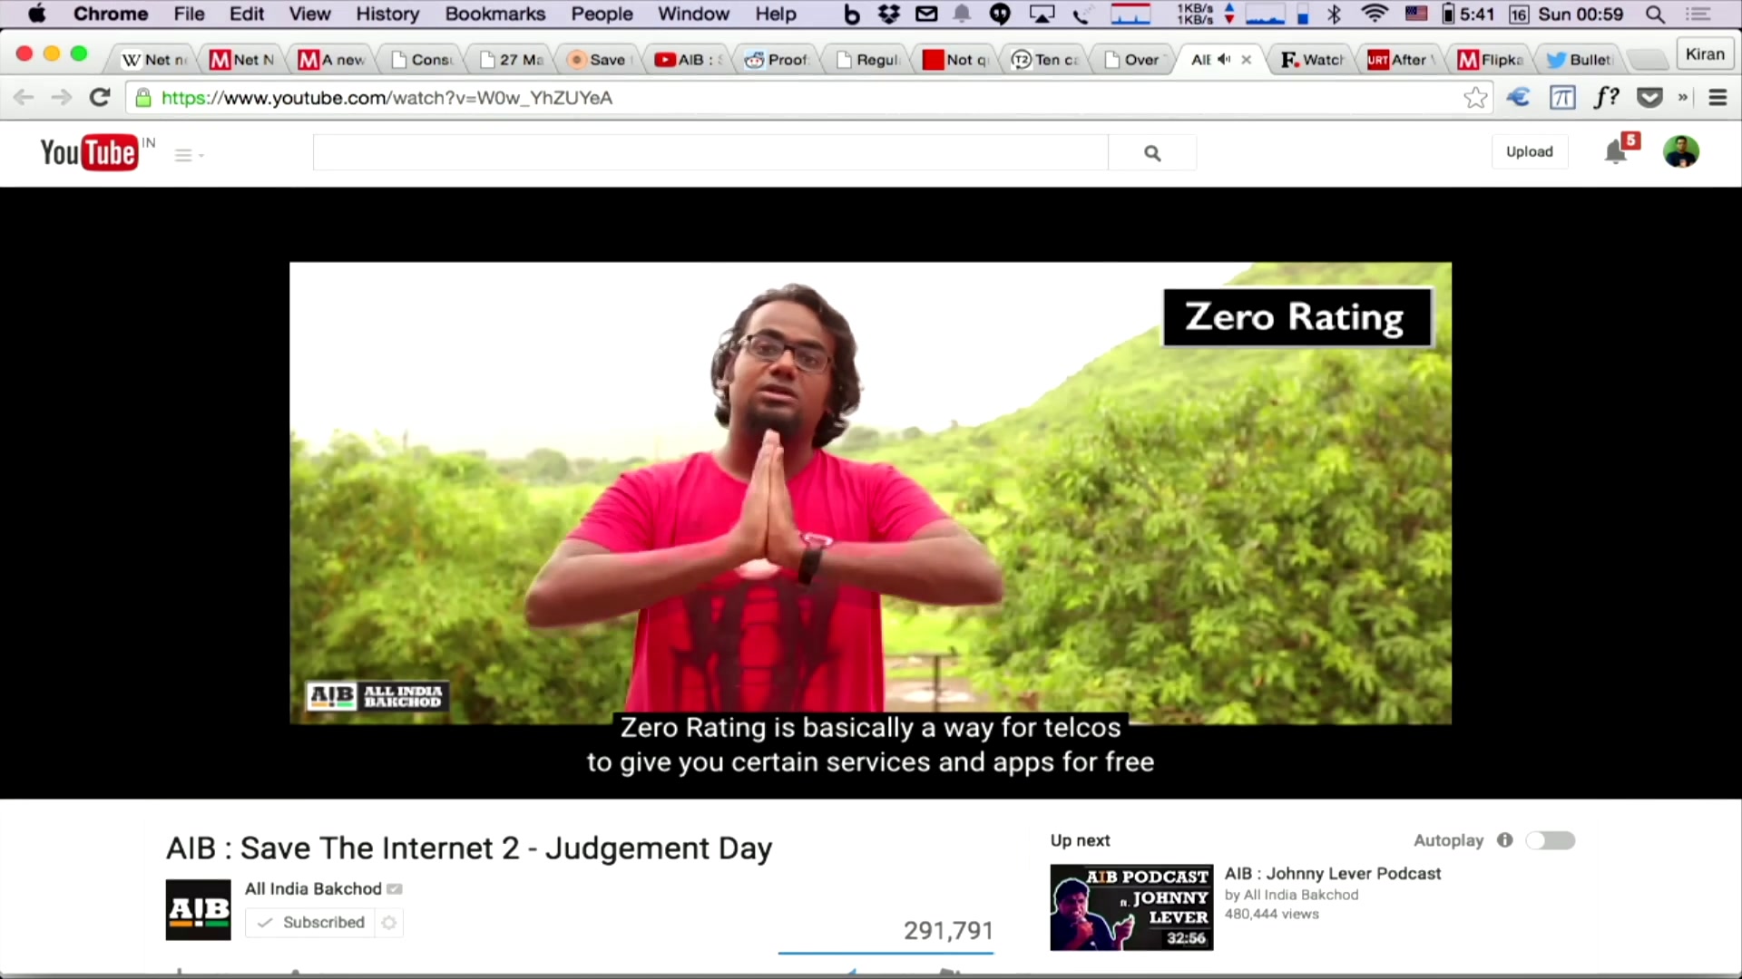This screenshot has width=1742, height=979.
Task: Open the People menu
Action: [x=602, y=14]
